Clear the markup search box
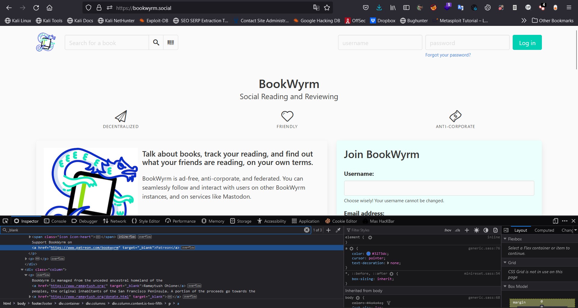This screenshot has width=578, height=308. 307,230
